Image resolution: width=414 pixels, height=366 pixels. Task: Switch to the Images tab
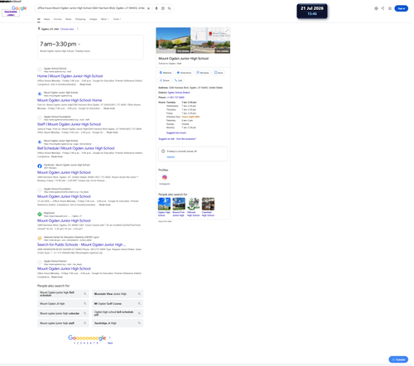(x=94, y=19)
